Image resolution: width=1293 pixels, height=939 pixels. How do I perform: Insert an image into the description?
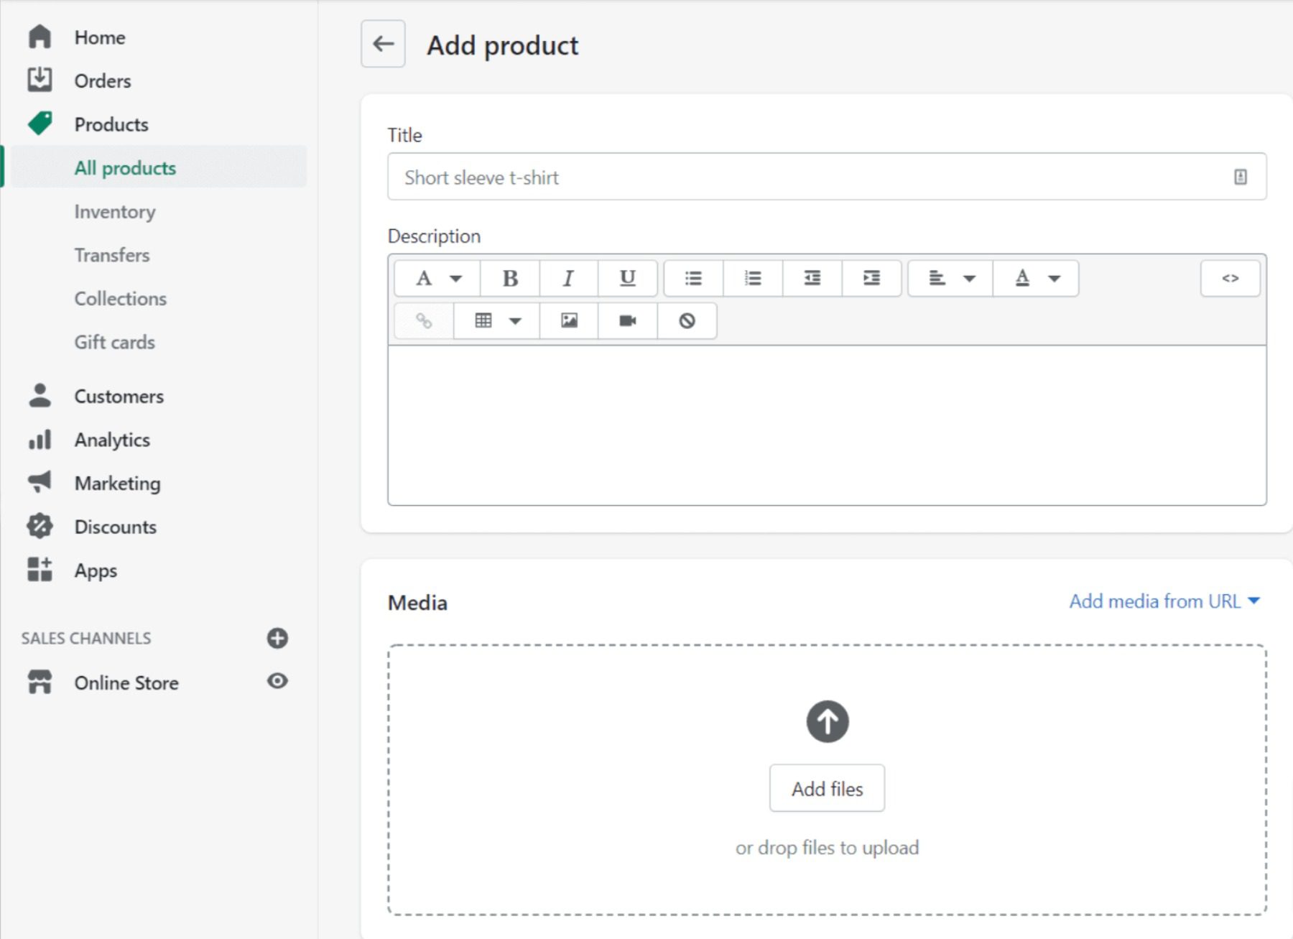(567, 321)
